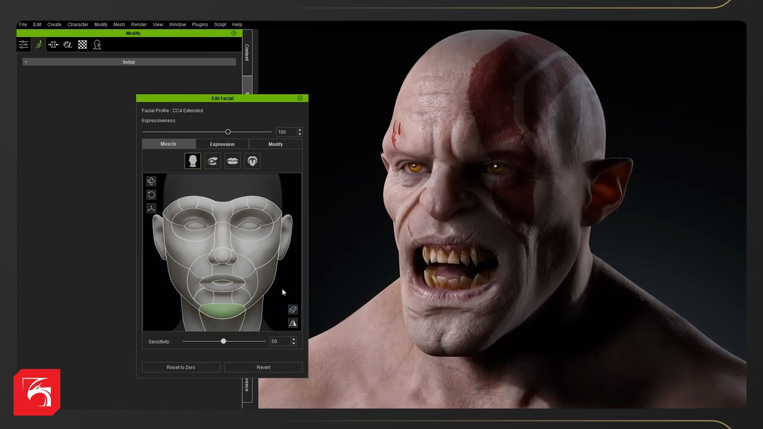
Task: Open the checkerboard Texture tab icon
Action: [x=83, y=44]
